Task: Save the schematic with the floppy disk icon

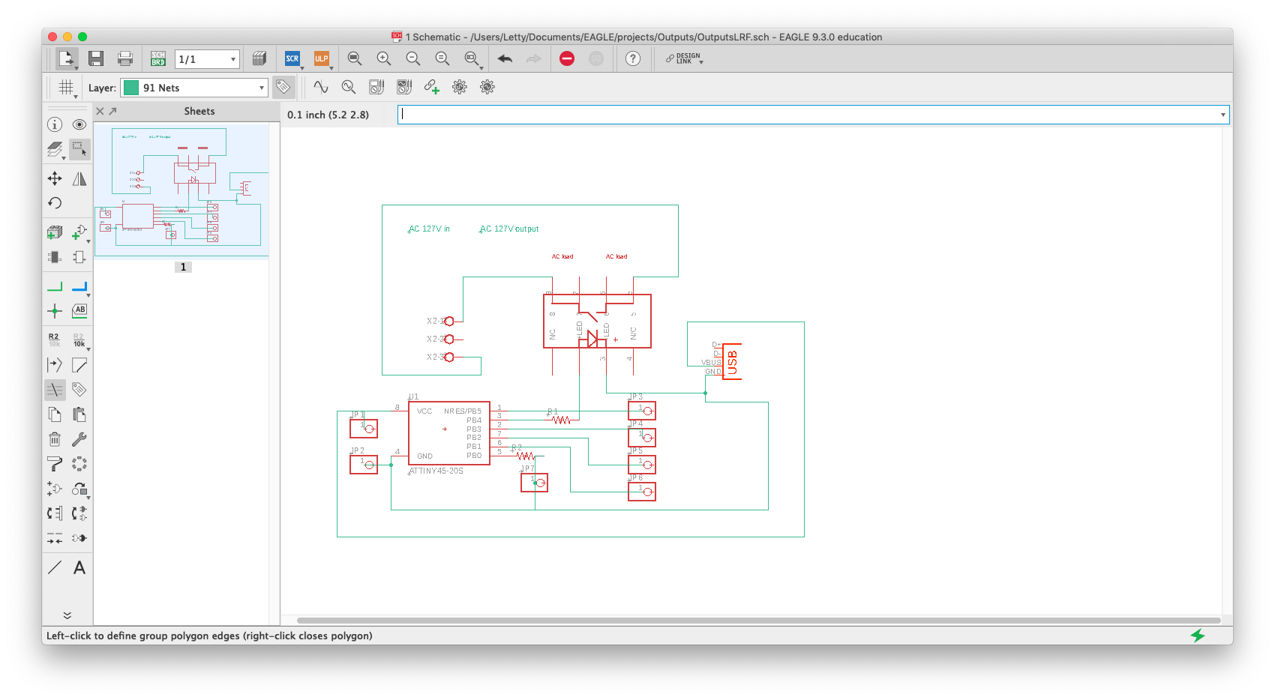Action: (x=95, y=58)
